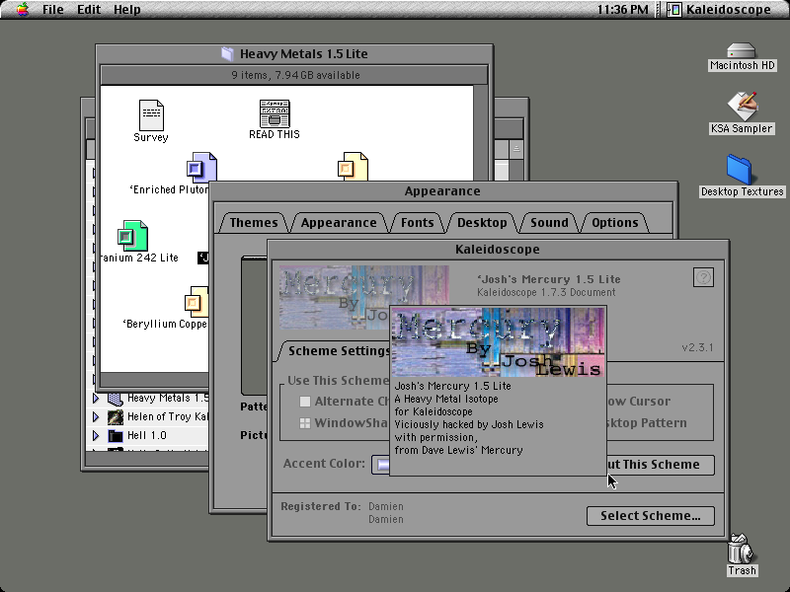The image size is (790, 592).
Task: Click the question mark help button in Kaleidoscope
Action: point(703,277)
